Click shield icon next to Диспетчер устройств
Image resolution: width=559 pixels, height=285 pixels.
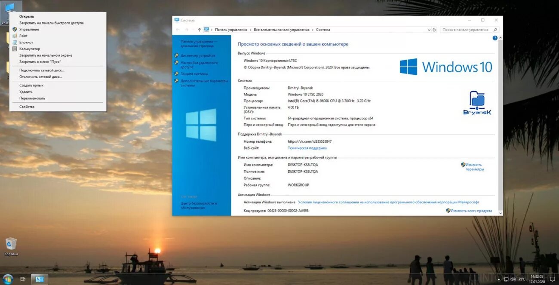177,55
